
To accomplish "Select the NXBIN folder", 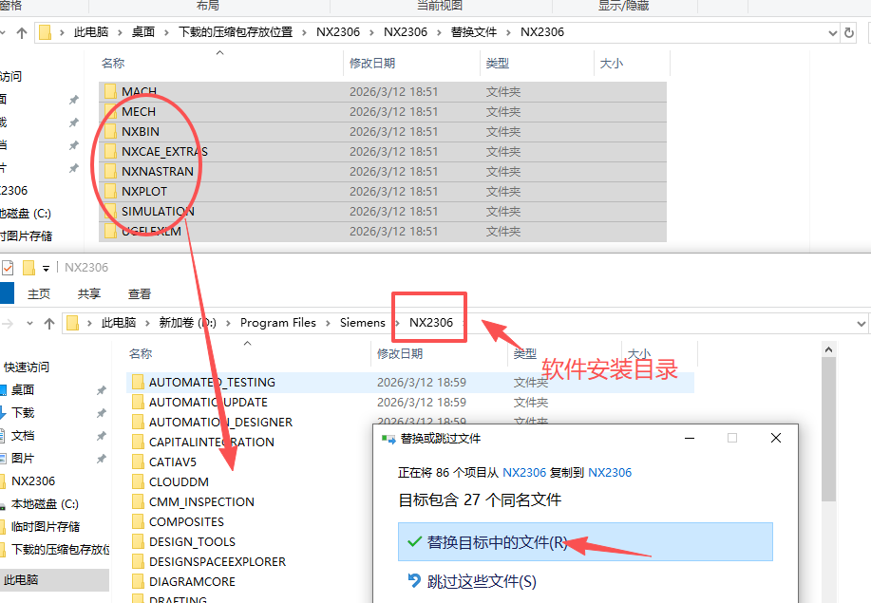I will click(x=141, y=131).
